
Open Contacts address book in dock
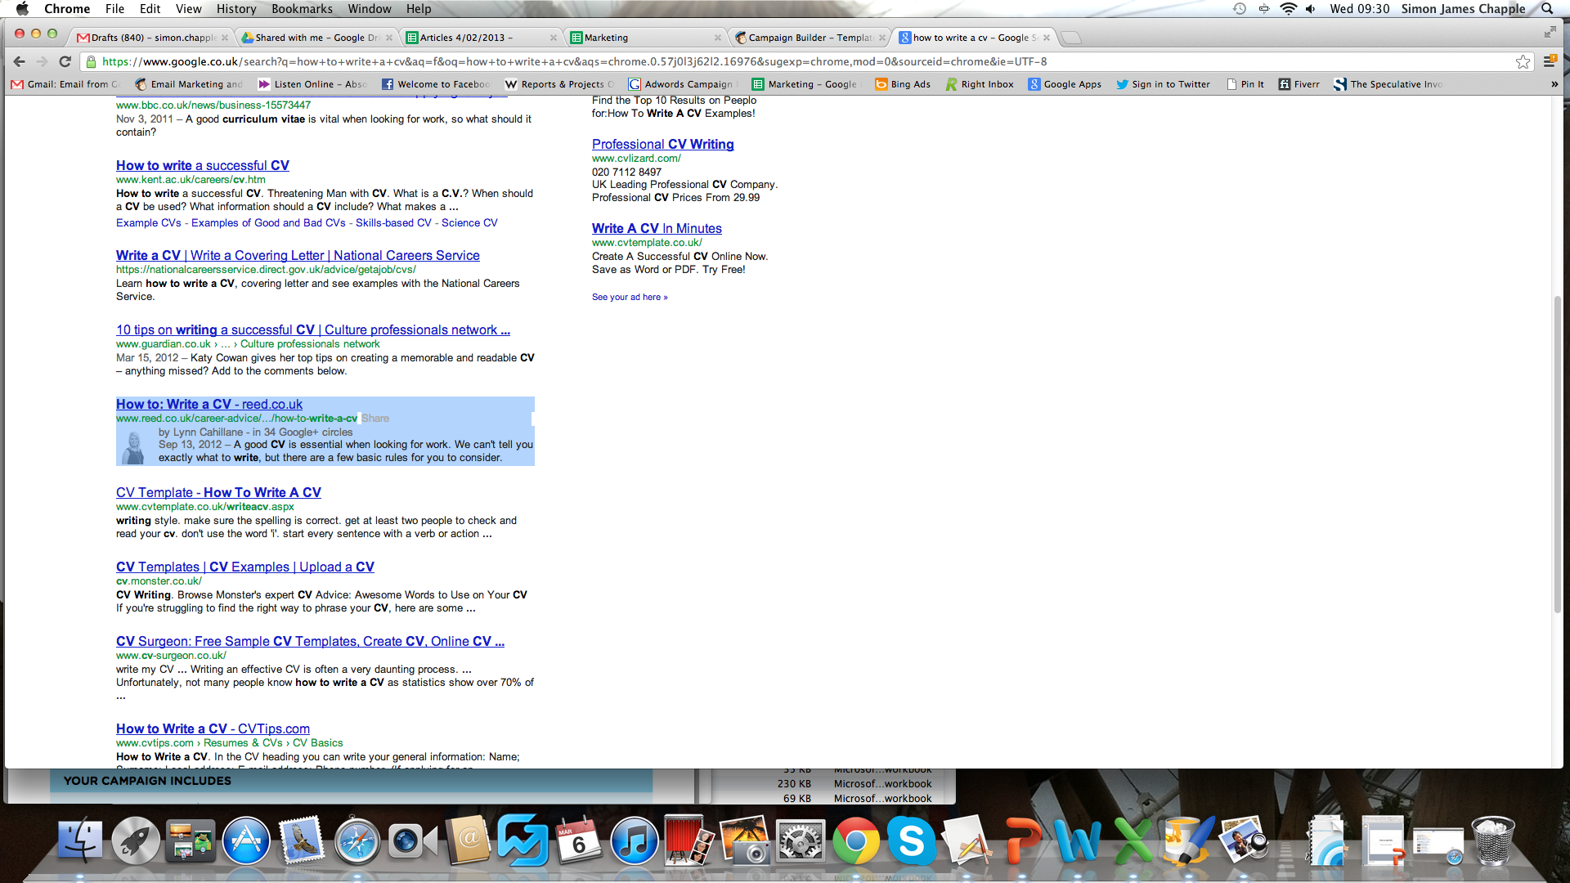[x=468, y=841]
